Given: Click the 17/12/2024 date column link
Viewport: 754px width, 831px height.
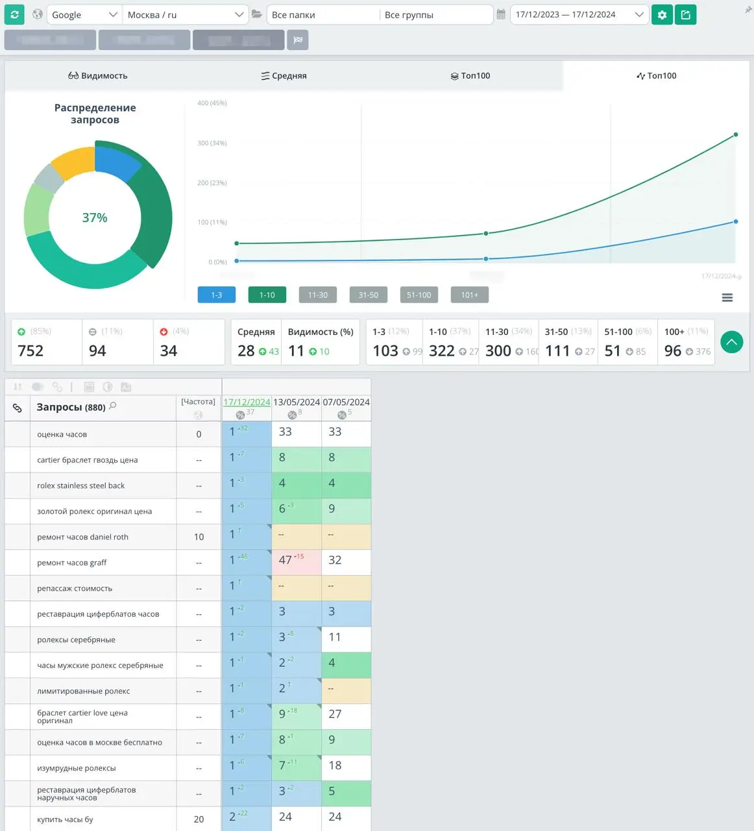Looking at the screenshot, I should pyautogui.click(x=247, y=402).
